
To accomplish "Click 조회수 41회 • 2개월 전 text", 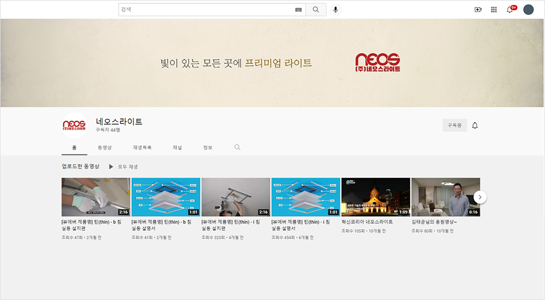I will pyautogui.click(x=152, y=237).
